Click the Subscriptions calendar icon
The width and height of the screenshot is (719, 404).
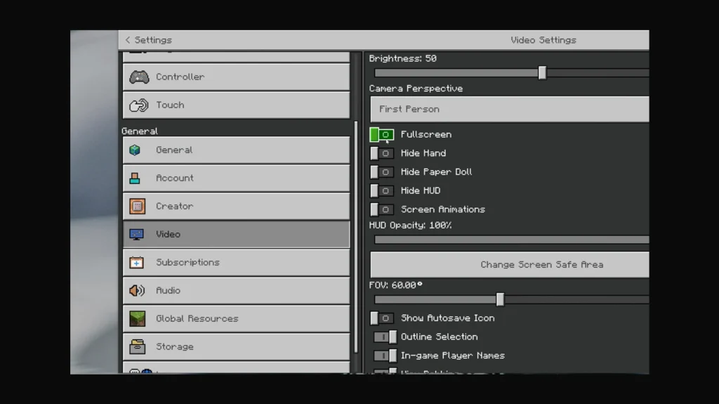pyautogui.click(x=137, y=263)
